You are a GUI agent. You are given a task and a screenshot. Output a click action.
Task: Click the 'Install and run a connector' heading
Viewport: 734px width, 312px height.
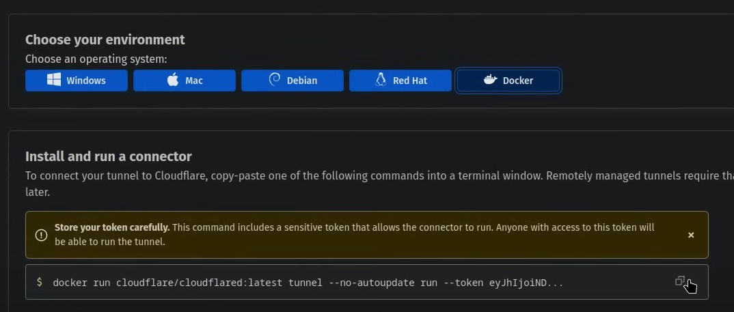click(x=109, y=156)
